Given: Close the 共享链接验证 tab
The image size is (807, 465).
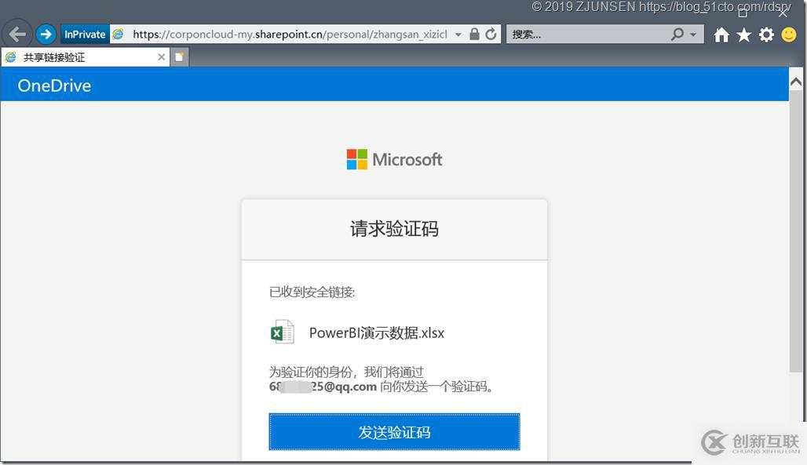Looking at the screenshot, I should [x=161, y=57].
